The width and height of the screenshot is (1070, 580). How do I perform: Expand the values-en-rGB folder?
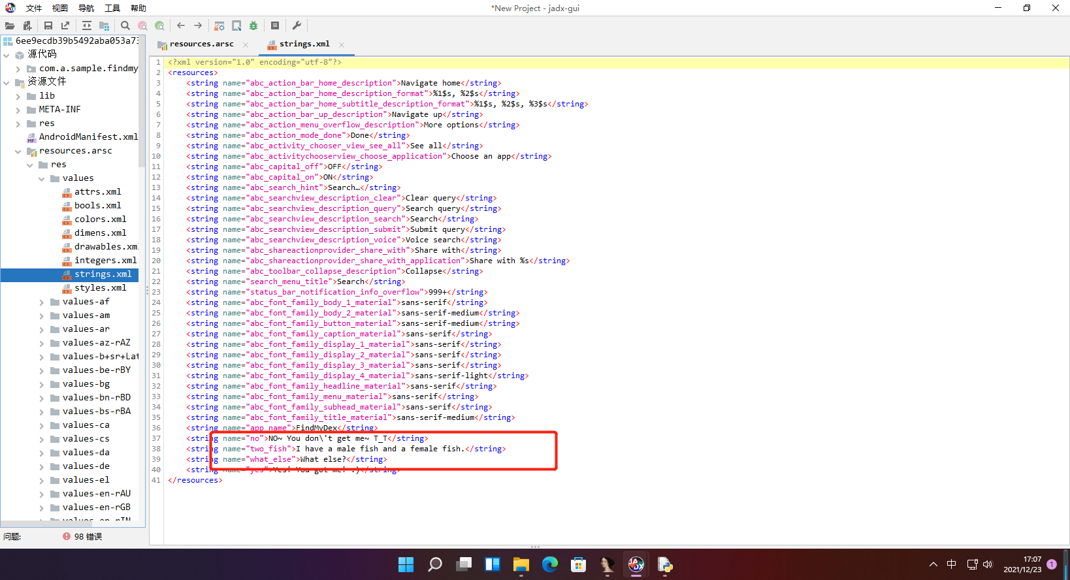[x=42, y=507]
